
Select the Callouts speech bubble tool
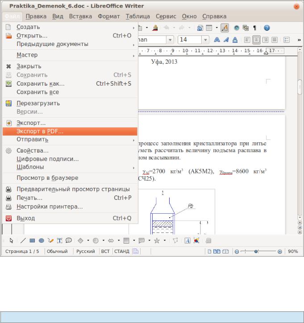69,240
